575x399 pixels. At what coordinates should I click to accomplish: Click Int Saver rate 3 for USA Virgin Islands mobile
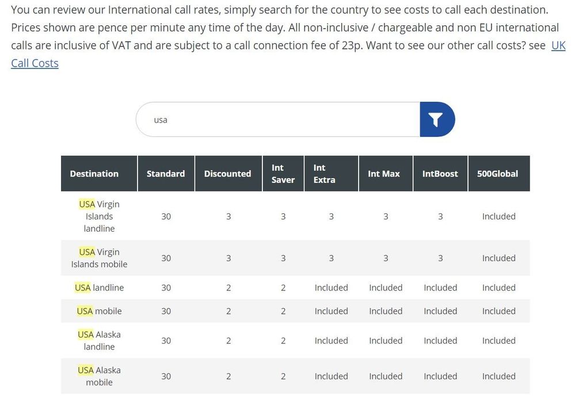(x=283, y=258)
